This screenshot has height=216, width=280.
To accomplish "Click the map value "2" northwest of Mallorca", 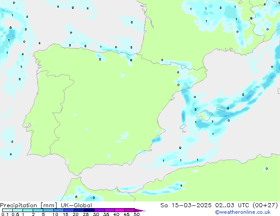I will click(x=195, y=109).
